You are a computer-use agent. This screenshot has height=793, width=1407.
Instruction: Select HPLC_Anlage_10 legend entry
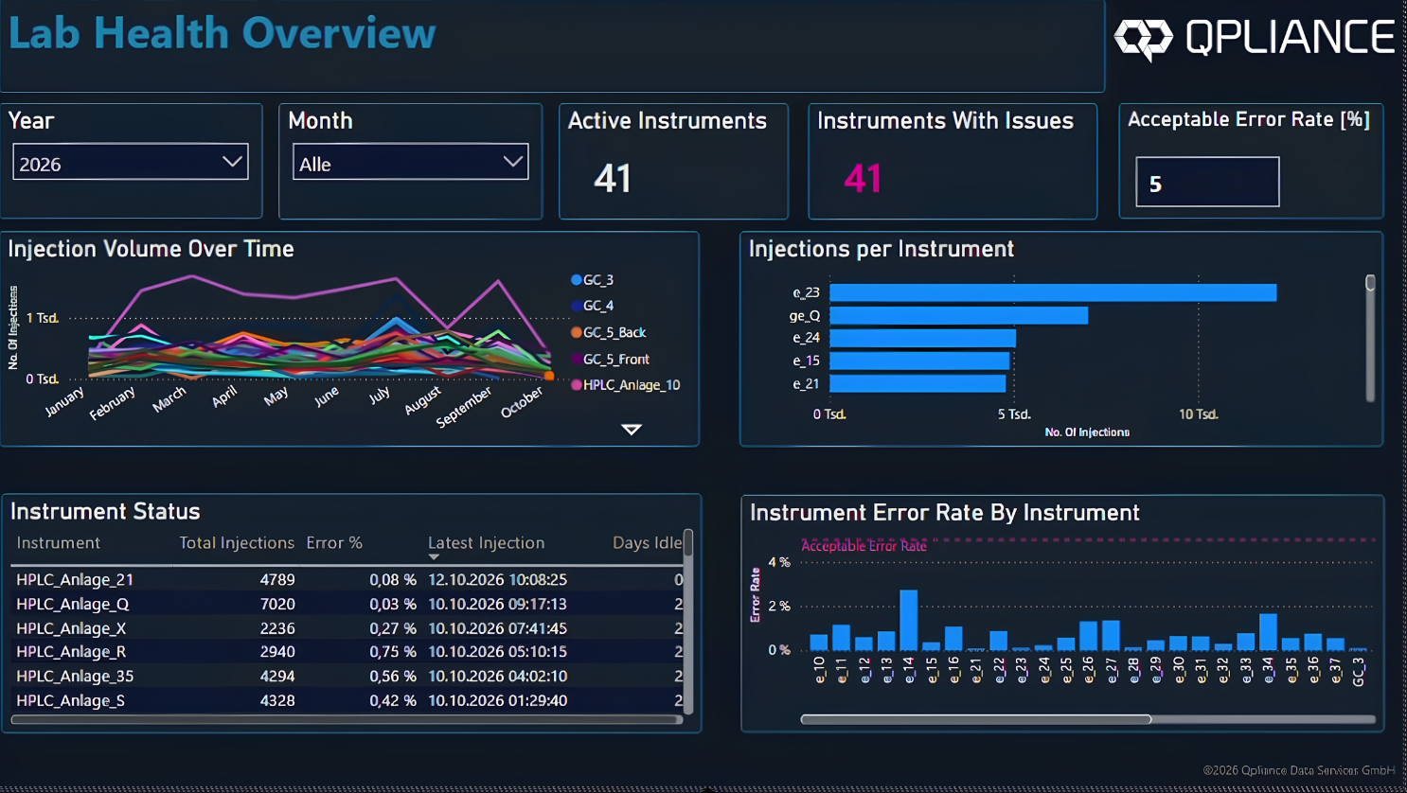(625, 385)
